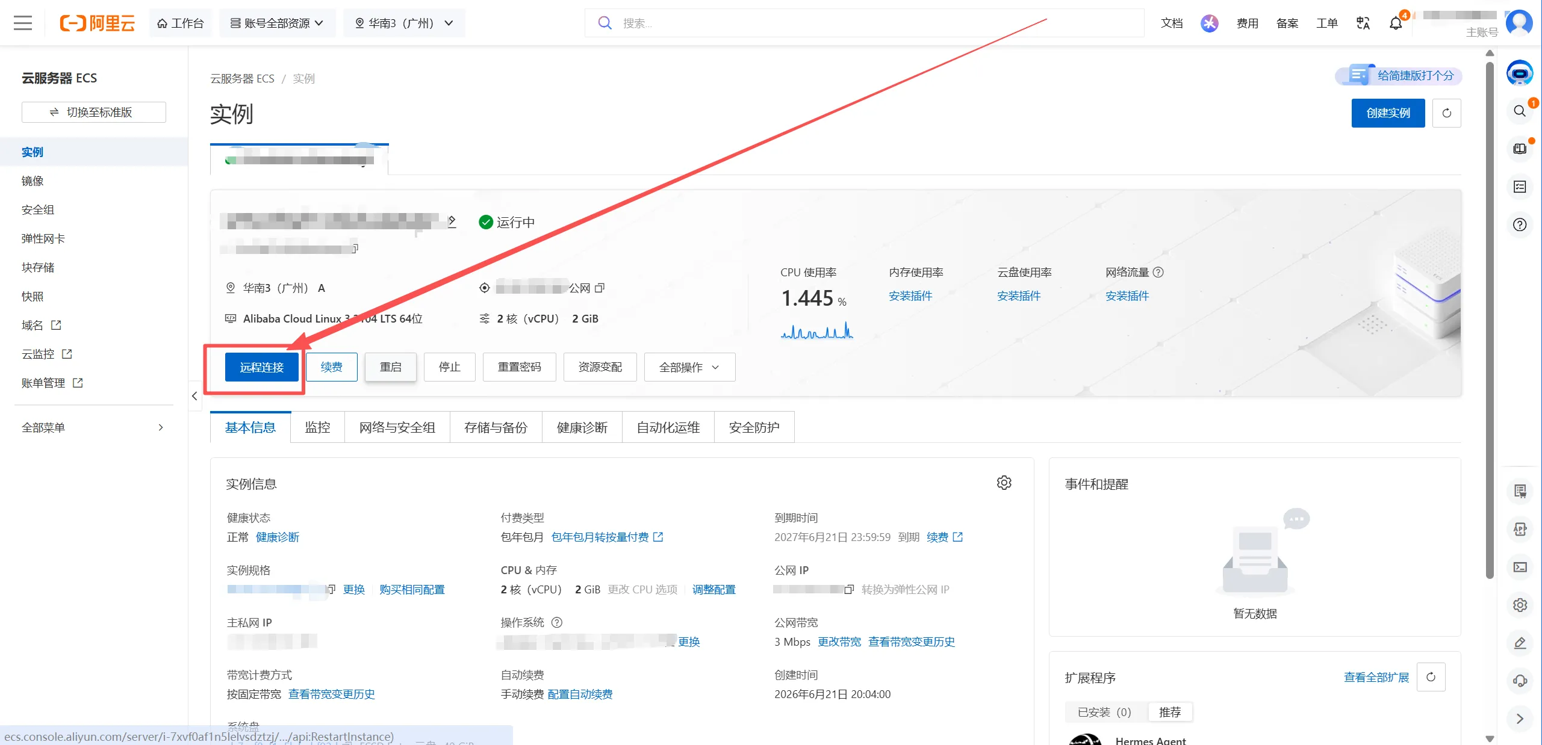1542x745 pixels.
Task: Switch to 健康诊断 tab
Action: tap(582, 428)
